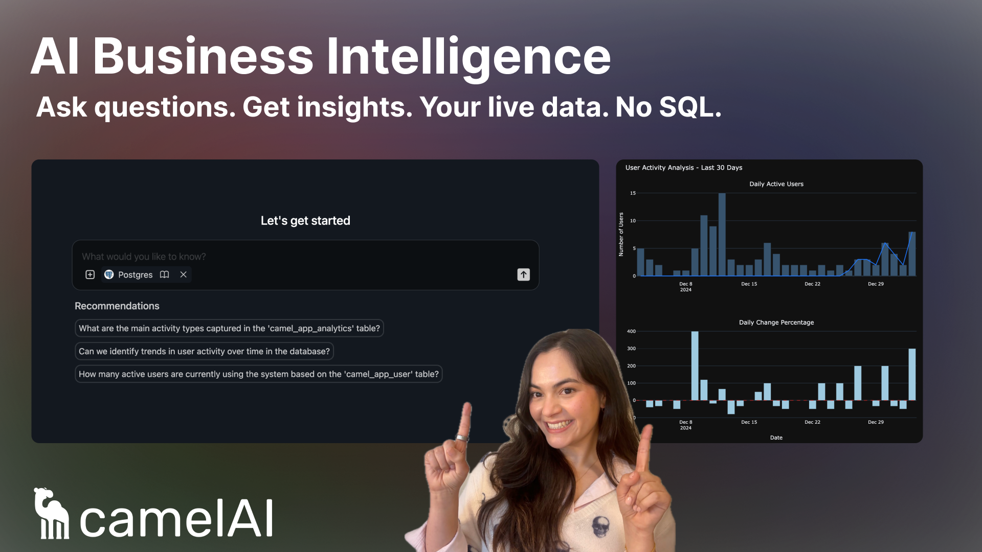Image resolution: width=982 pixels, height=552 pixels.
Task: Click the book/schema icon next to Postgres
Action: point(165,274)
